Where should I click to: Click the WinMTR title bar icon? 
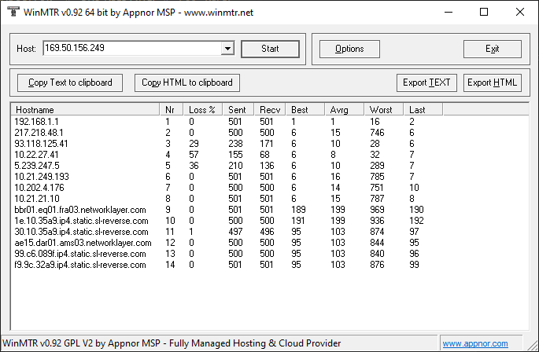(x=13, y=12)
